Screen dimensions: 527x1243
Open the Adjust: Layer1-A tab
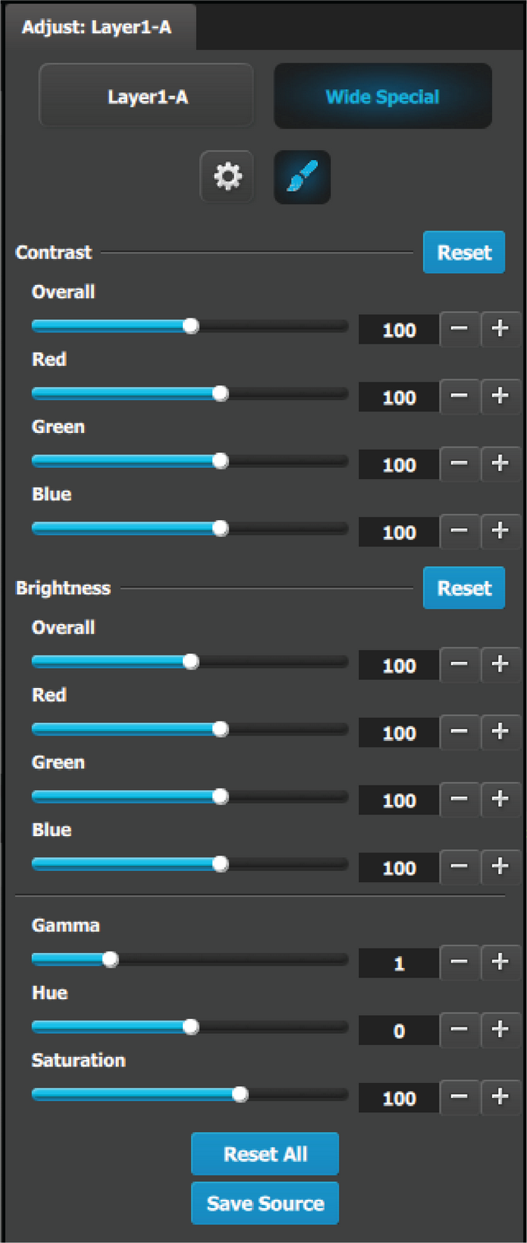pyautogui.click(x=97, y=28)
